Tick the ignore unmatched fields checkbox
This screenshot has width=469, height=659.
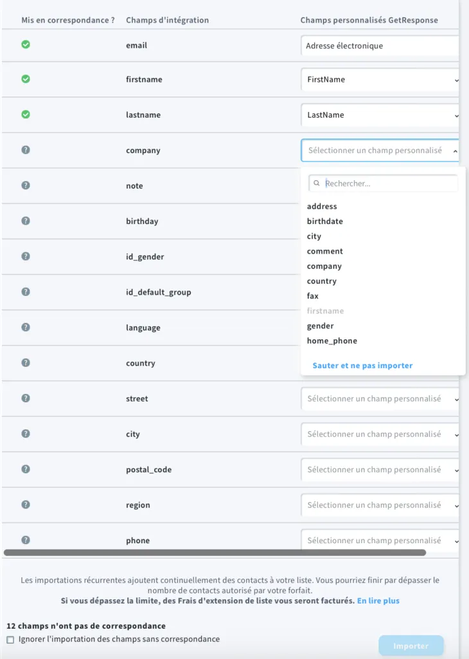(x=10, y=640)
